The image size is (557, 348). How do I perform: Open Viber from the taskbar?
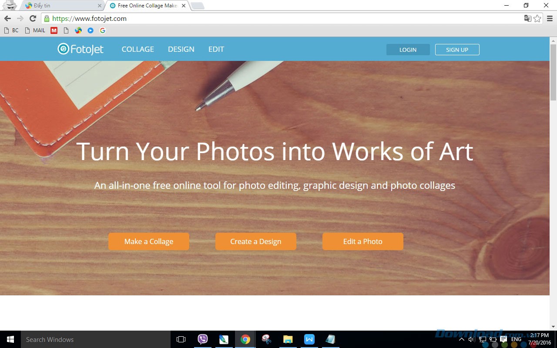coord(202,339)
